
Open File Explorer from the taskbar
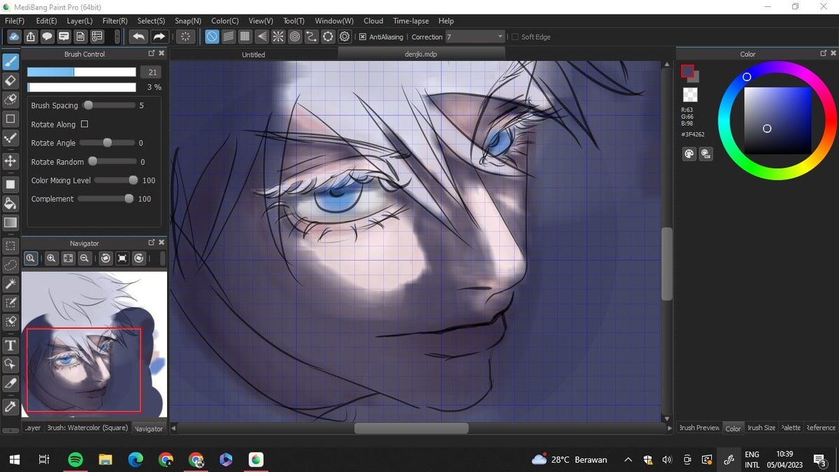click(105, 459)
